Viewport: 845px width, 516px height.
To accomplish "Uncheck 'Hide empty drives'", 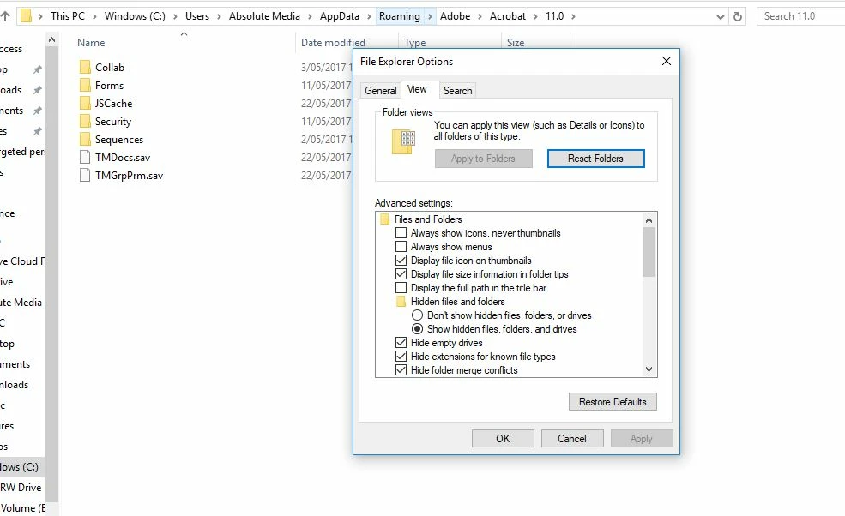I will pos(401,343).
